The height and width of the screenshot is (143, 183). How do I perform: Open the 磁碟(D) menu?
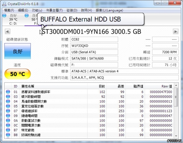click(x=72, y=10)
